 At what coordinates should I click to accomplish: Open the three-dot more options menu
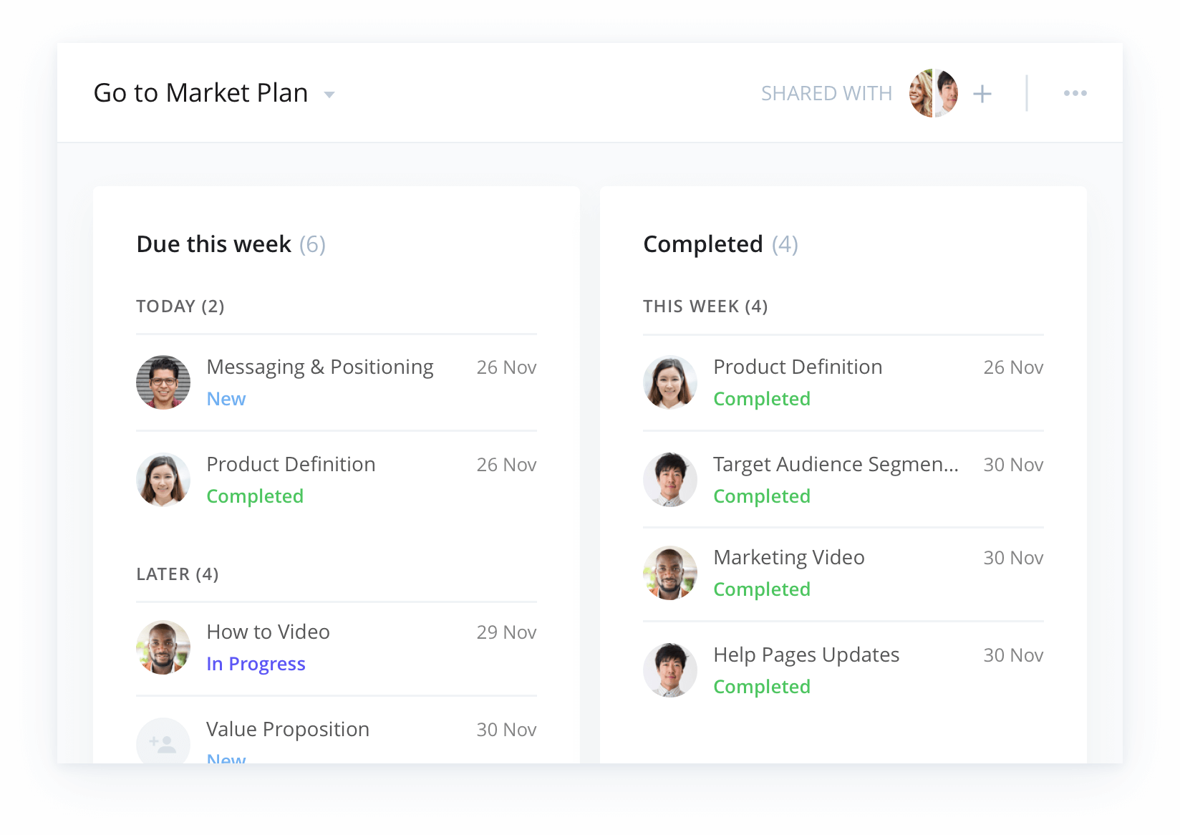pyautogui.click(x=1075, y=94)
